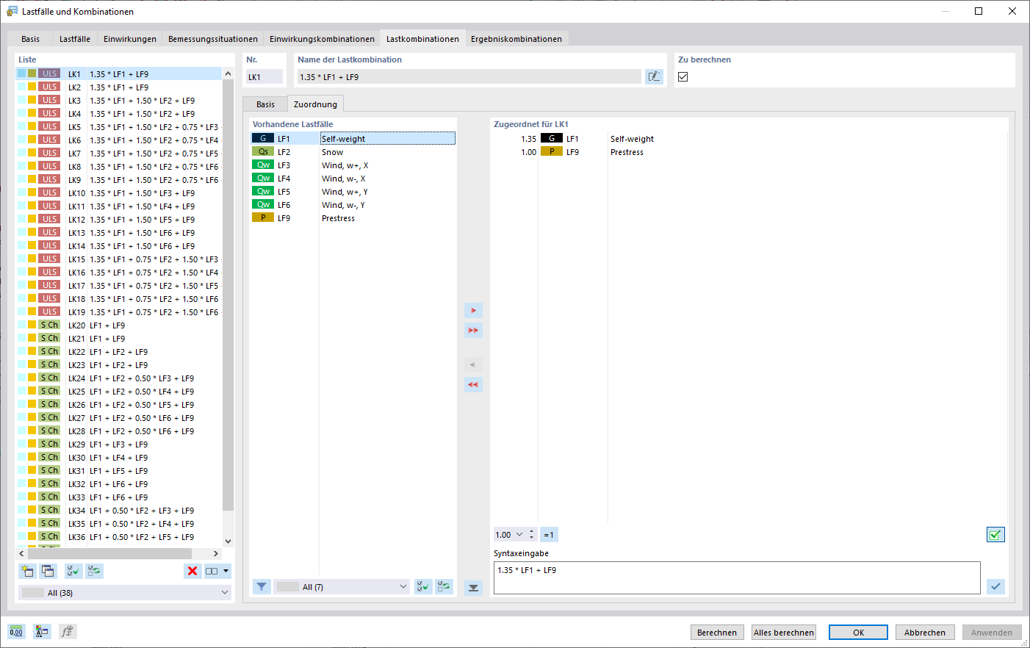The height and width of the screenshot is (648, 1030).
Task: Copy the selected load combination icon
Action: tap(48, 571)
